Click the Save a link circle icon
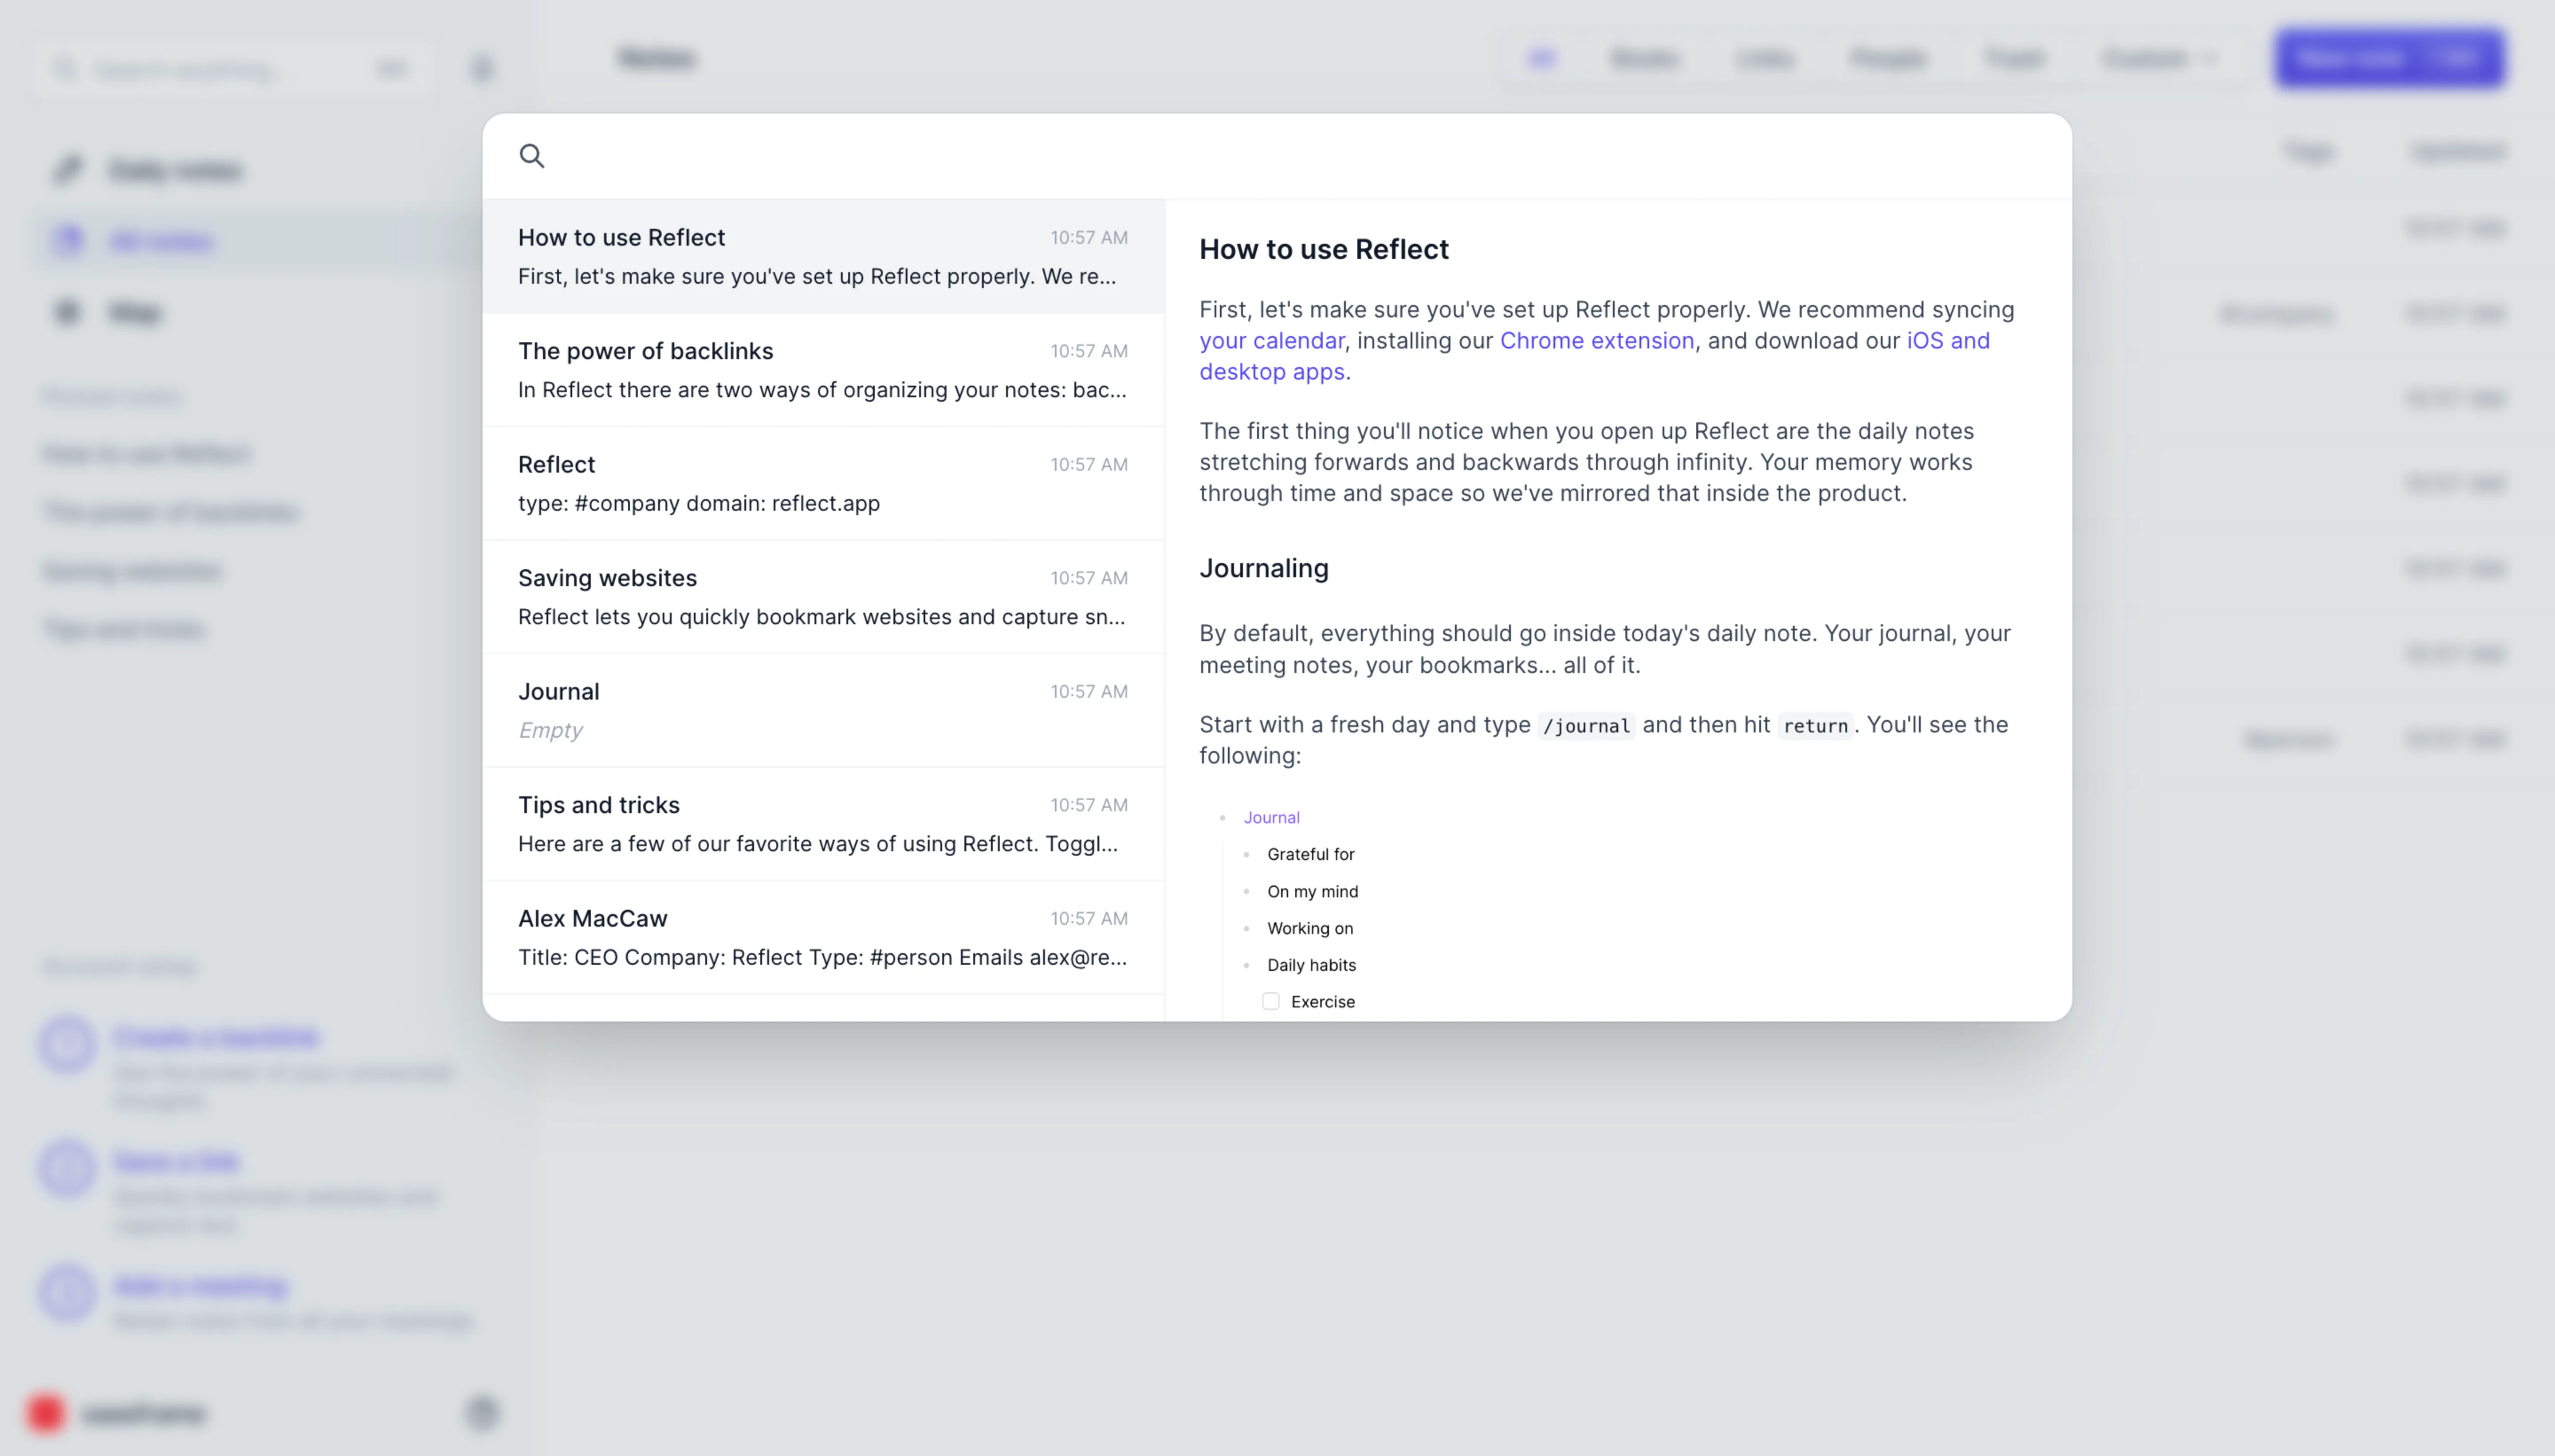Screen dimensions: 2555x1456 [x=66, y=1168]
